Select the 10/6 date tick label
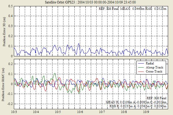Screen dimensions: 173x115 pos(80,111)
